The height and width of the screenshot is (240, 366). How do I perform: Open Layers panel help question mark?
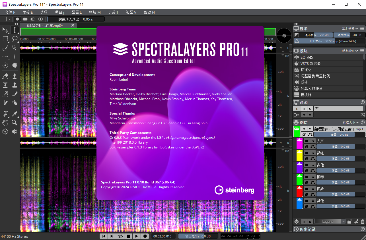pos(363,122)
